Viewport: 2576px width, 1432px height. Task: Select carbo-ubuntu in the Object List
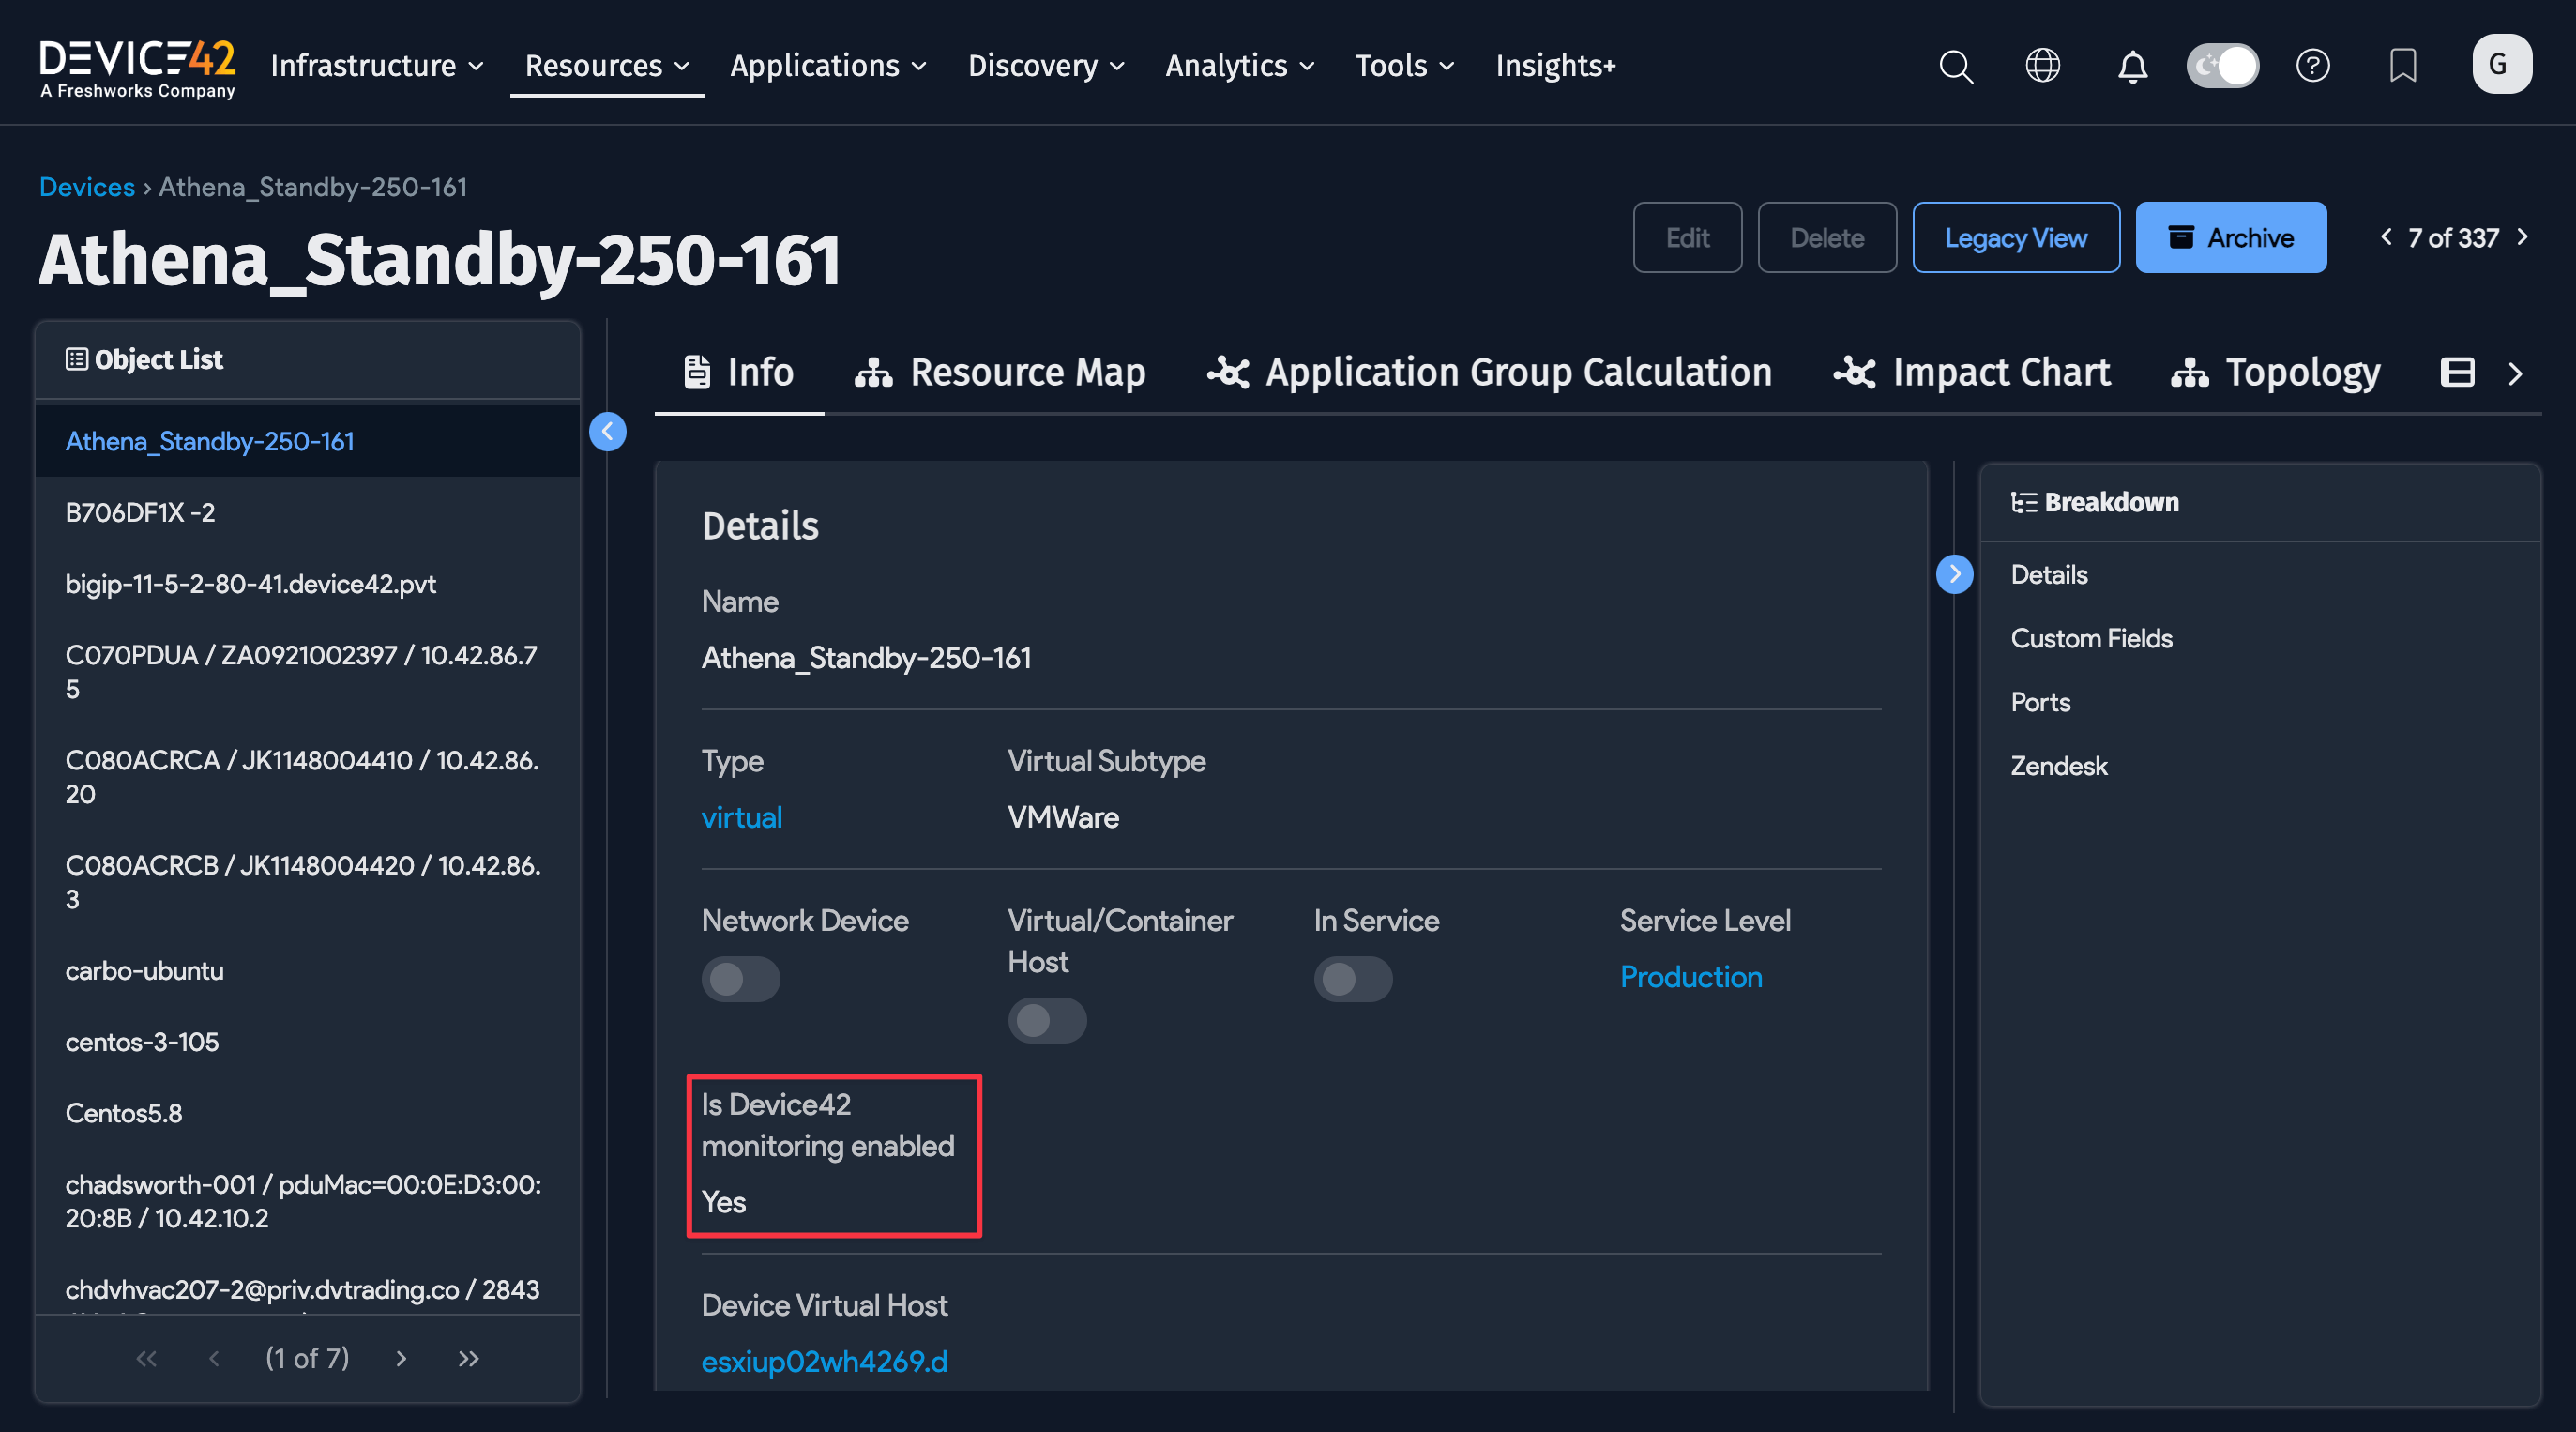[145, 971]
